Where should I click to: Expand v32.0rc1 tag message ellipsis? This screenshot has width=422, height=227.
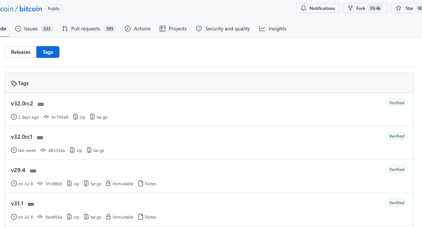pyautogui.click(x=40, y=138)
